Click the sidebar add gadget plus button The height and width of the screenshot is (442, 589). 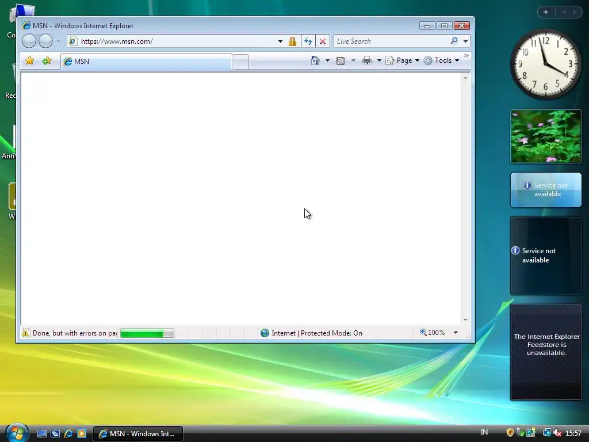pos(546,12)
